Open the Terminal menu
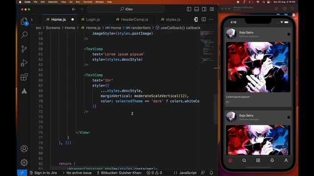This screenshot has height=176, width=314. [x=87, y=2]
